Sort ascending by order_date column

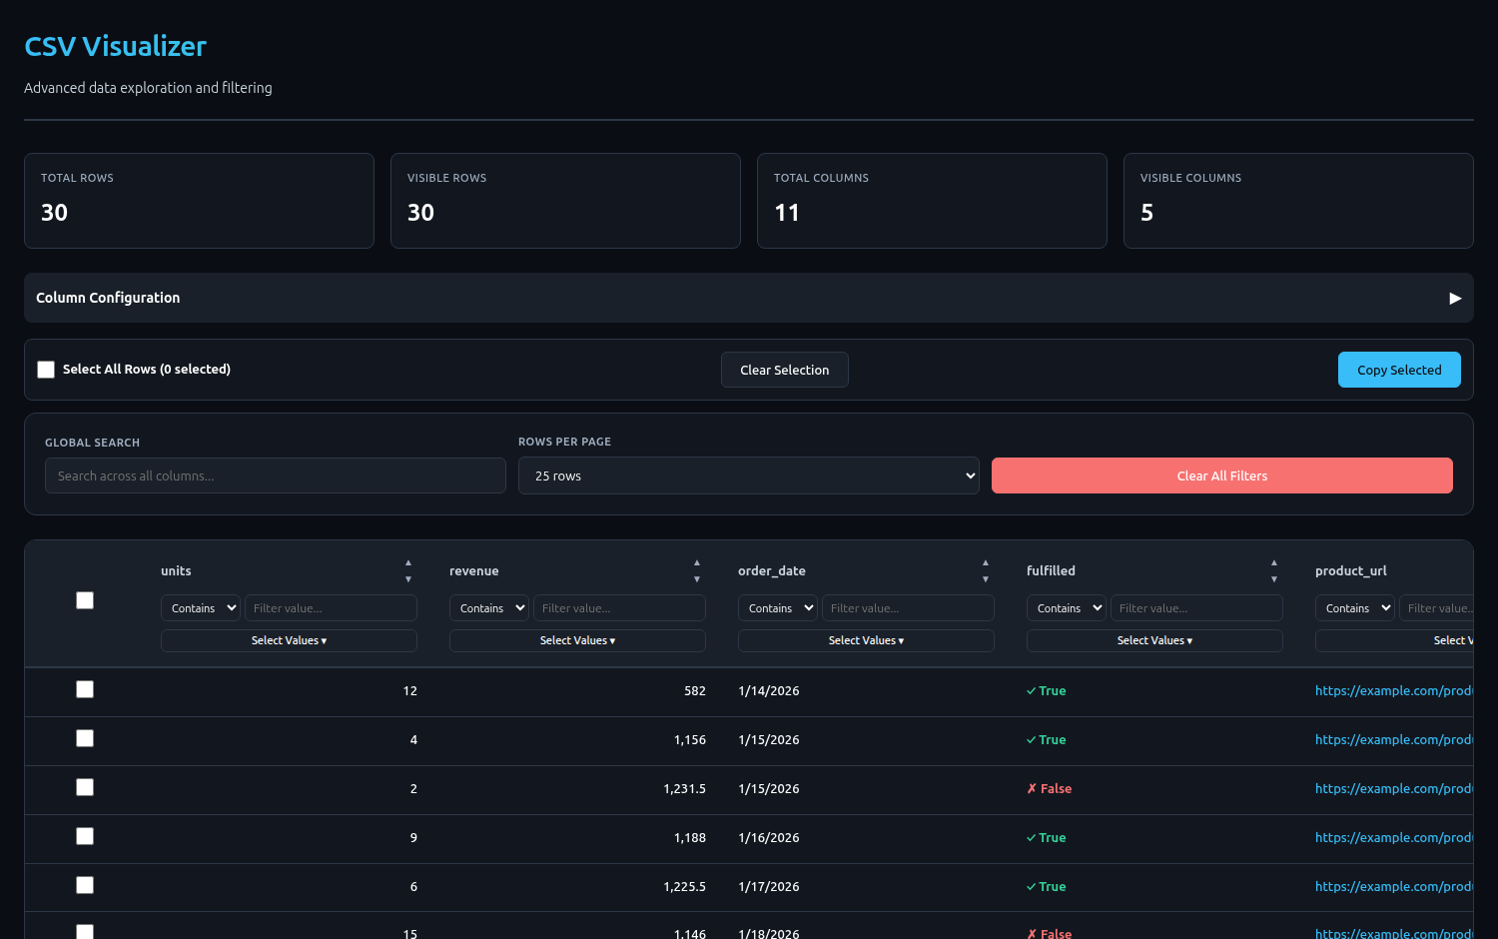(986, 563)
